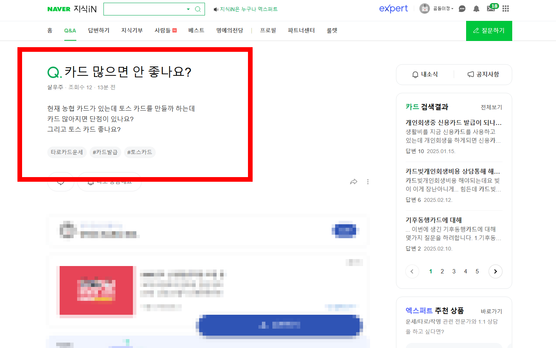The image size is (556, 348).
Task: Open the three-dot more options menu
Action: (368, 182)
